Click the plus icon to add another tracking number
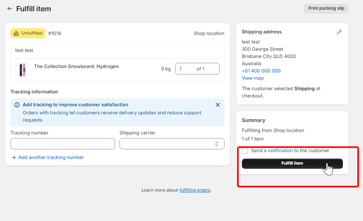The height and width of the screenshot is (221, 363). [x=14, y=157]
